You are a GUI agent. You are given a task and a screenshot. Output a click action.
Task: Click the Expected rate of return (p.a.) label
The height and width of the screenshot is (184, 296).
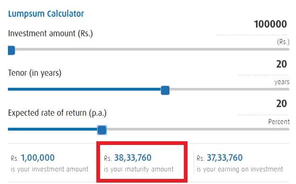pos(57,113)
